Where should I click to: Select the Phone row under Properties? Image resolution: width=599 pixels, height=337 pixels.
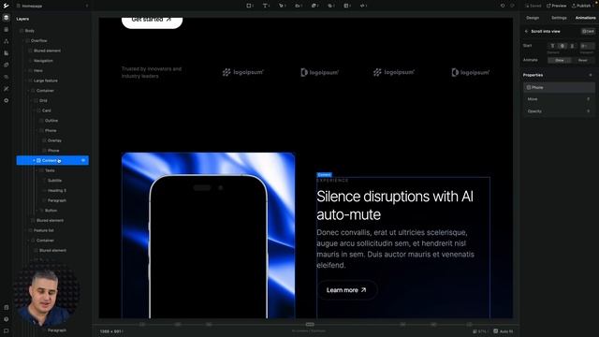tap(559, 87)
